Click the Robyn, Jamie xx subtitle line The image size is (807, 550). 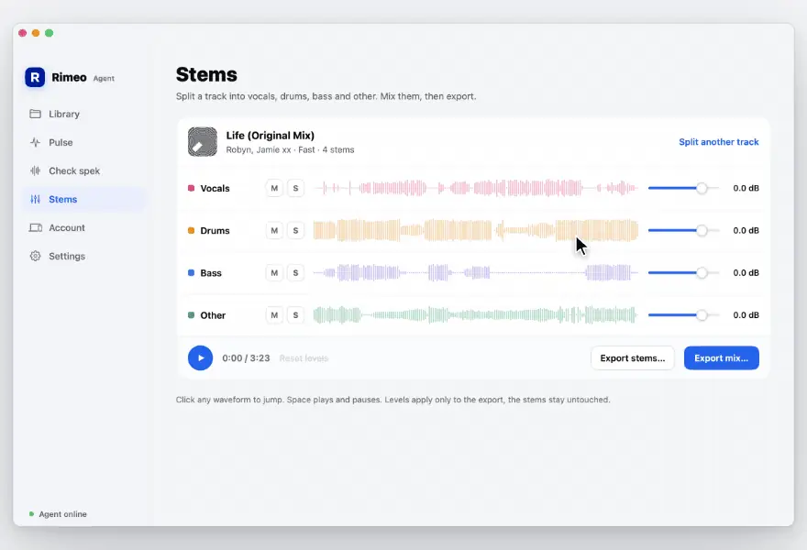[x=290, y=149]
